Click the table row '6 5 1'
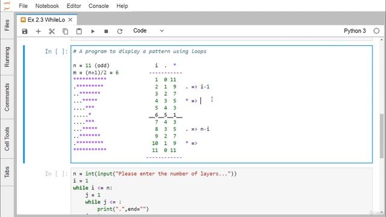This screenshot has height=217, width=386. click(x=165, y=115)
